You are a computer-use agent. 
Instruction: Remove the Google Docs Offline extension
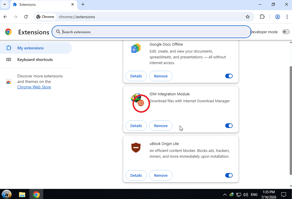[161, 76]
